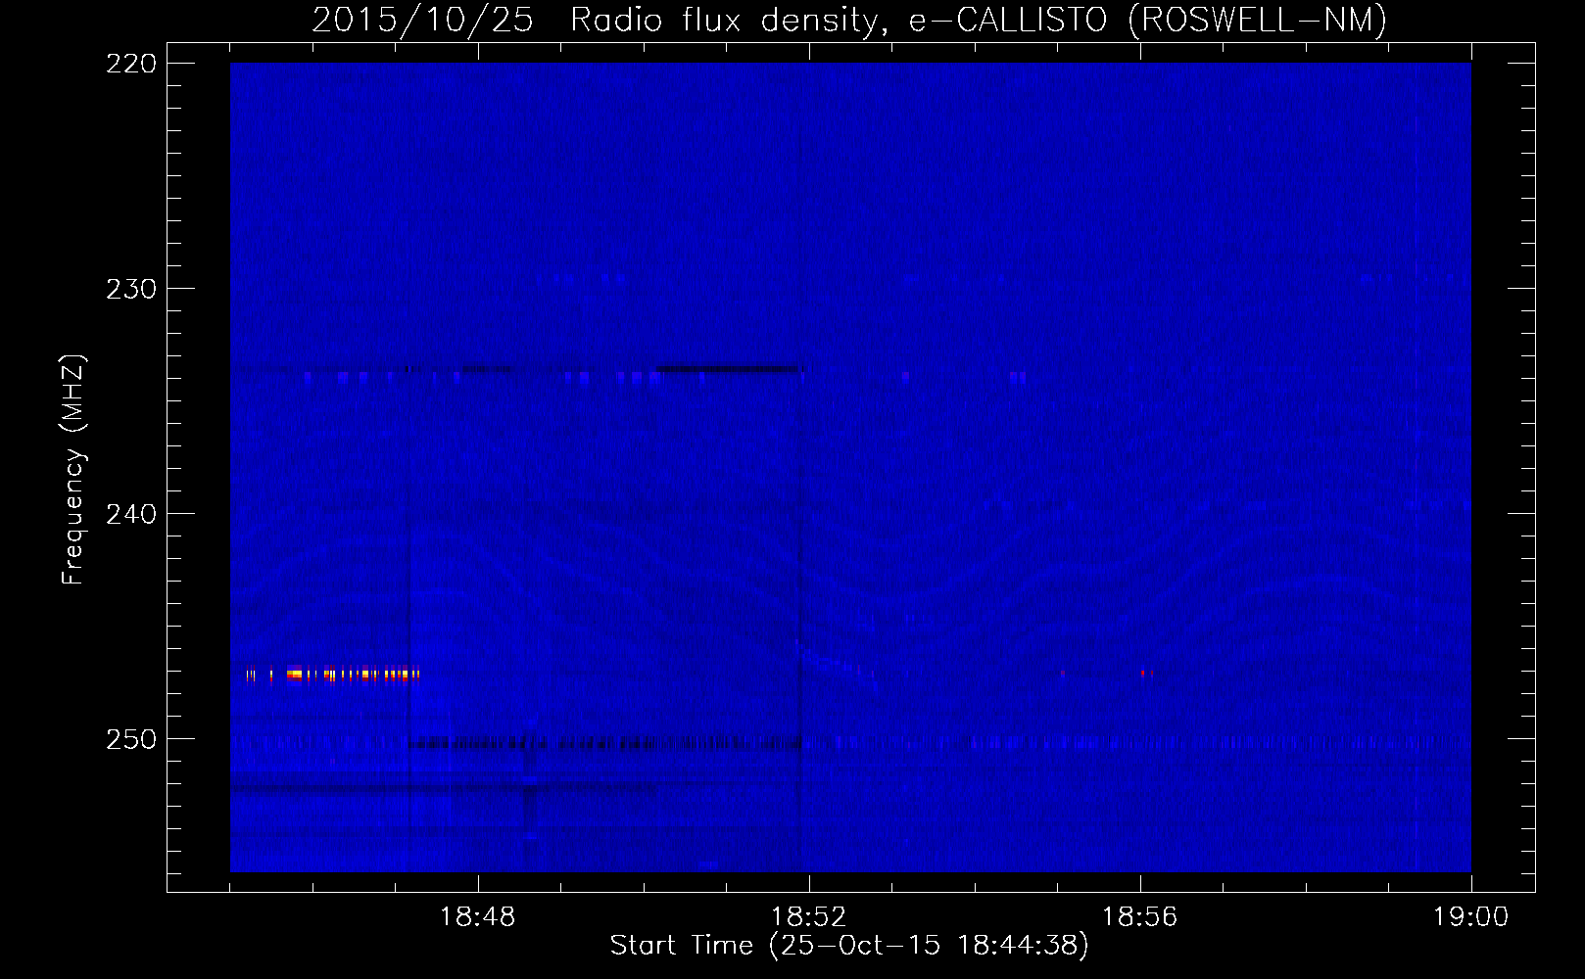Select the '230' frequency axis label
Image resolution: width=1585 pixels, height=979 pixels.
(x=131, y=289)
